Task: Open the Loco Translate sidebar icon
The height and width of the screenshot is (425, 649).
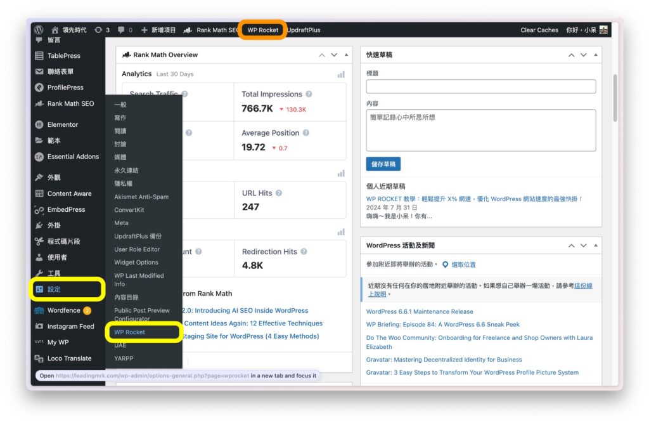Action: (x=39, y=359)
